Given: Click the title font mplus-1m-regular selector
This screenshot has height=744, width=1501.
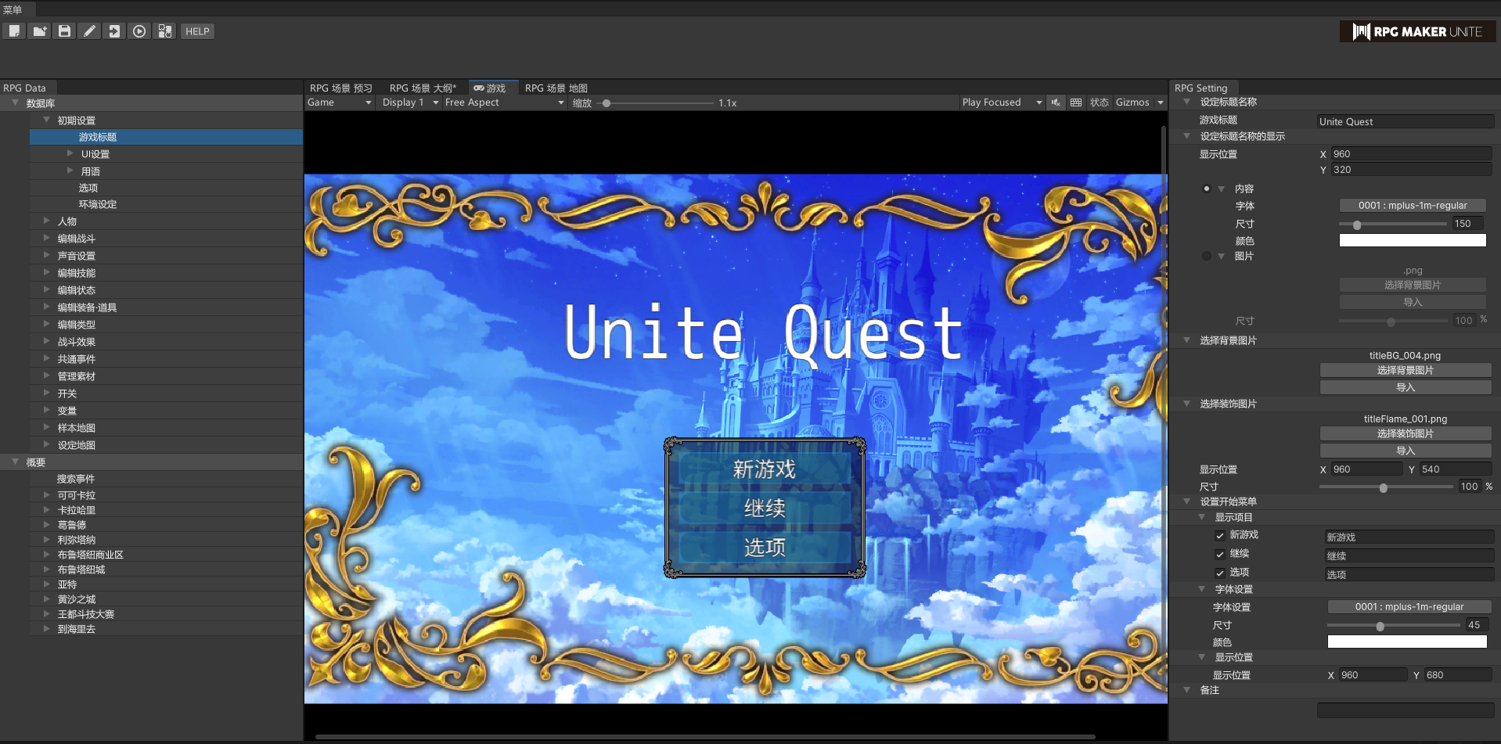Looking at the screenshot, I should (1413, 206).
